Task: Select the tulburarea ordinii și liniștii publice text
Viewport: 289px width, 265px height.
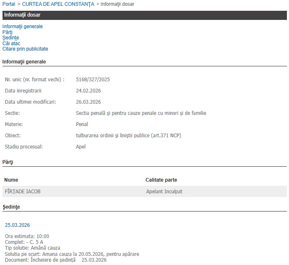Action: point(128,136)
